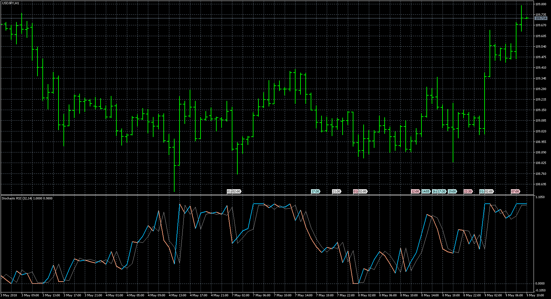Click the USDJPY,H1 chart title
Viewport: 551px width, 299px height.
point(11,3)
